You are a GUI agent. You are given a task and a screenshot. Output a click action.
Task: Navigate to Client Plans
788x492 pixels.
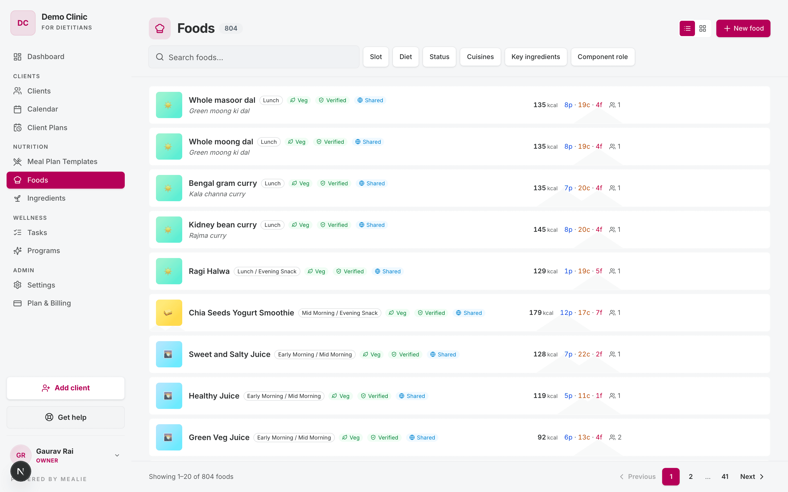tap(65, 128)
